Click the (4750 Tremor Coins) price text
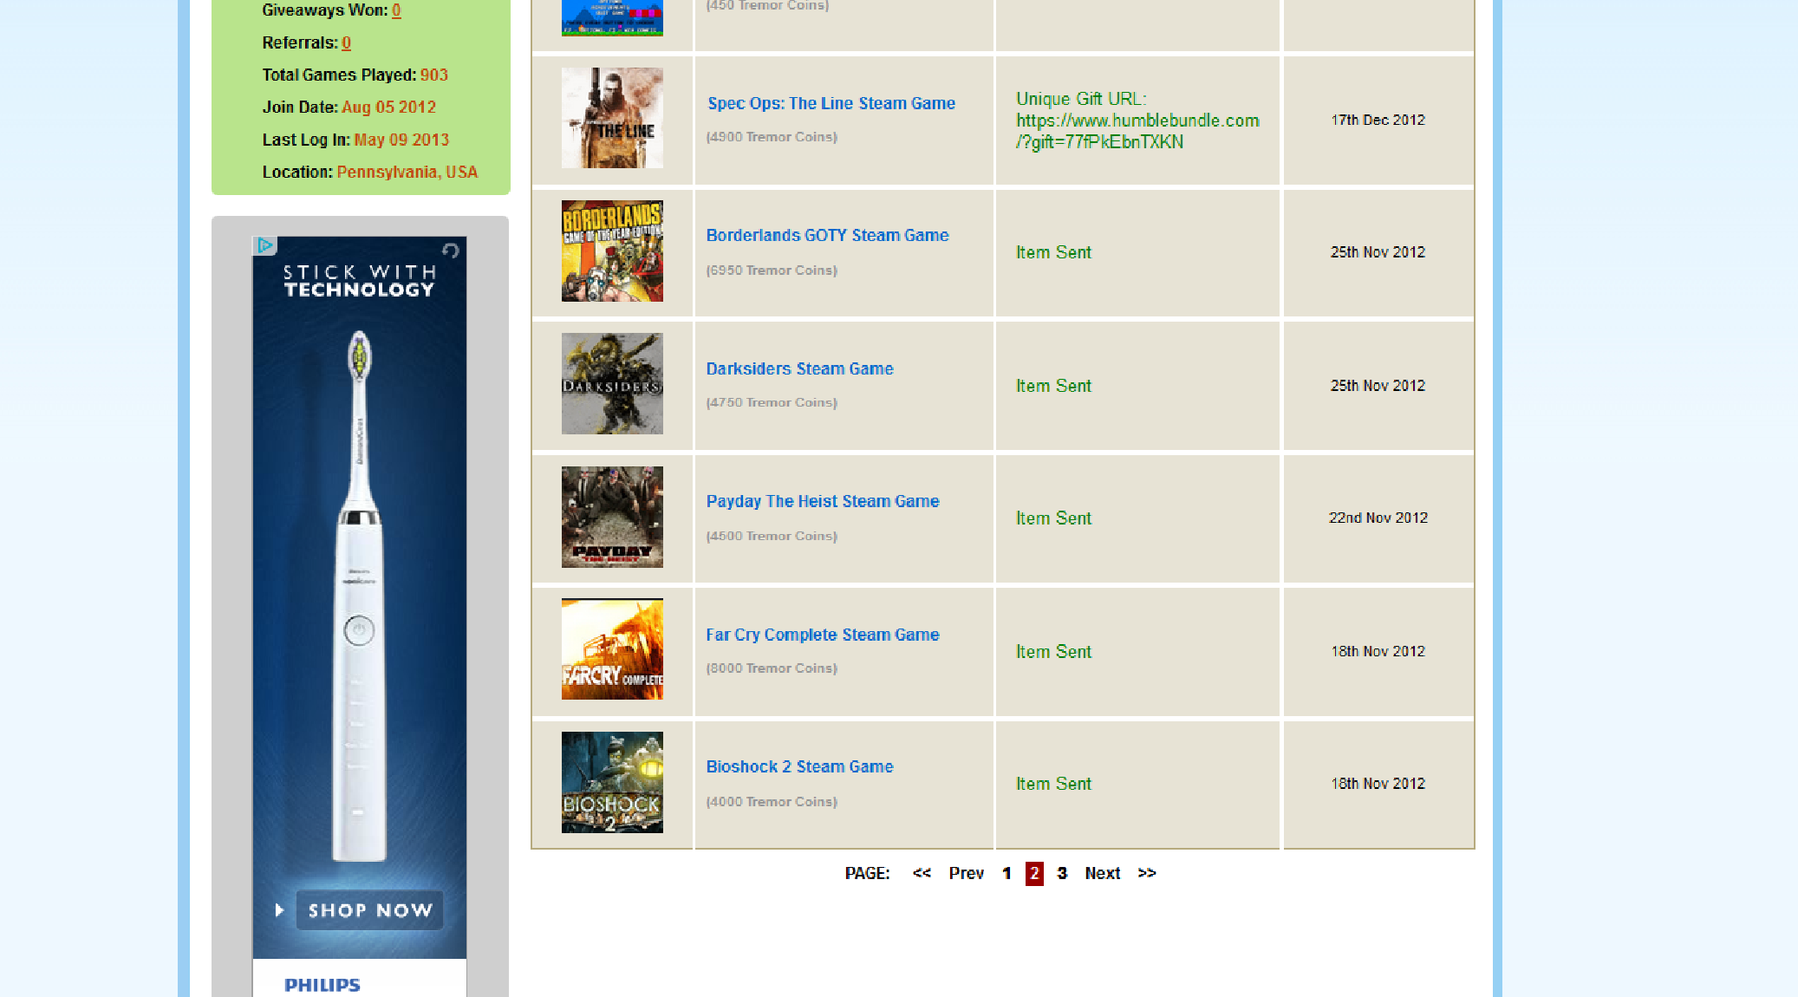The image size is (1798, 997). (x=772, y=402)
